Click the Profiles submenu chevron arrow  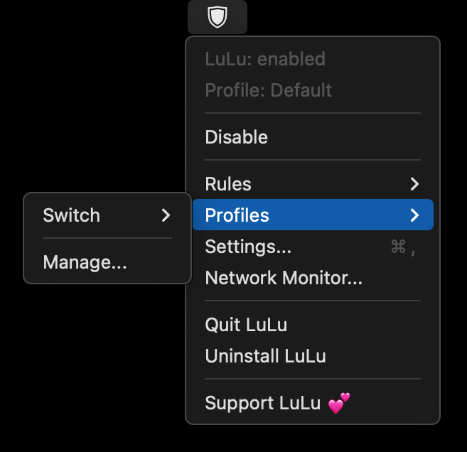(414, 215)
